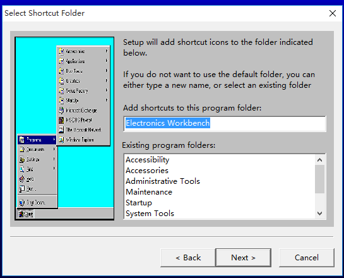
Task: Click the Accessories icon in illustration menu
Action: [61, 51]
